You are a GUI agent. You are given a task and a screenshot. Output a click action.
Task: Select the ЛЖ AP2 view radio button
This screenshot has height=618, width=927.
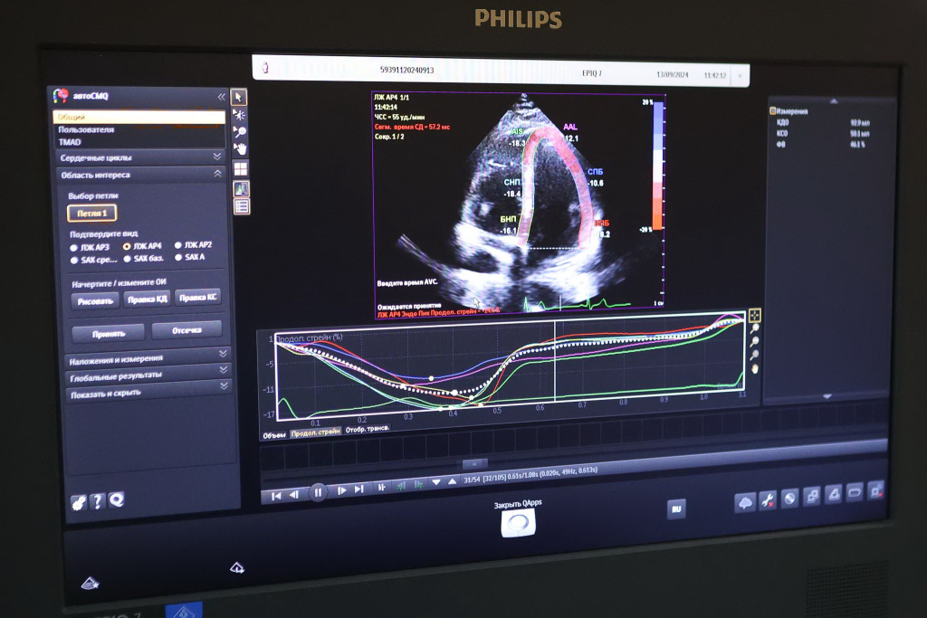coord(177,244)
